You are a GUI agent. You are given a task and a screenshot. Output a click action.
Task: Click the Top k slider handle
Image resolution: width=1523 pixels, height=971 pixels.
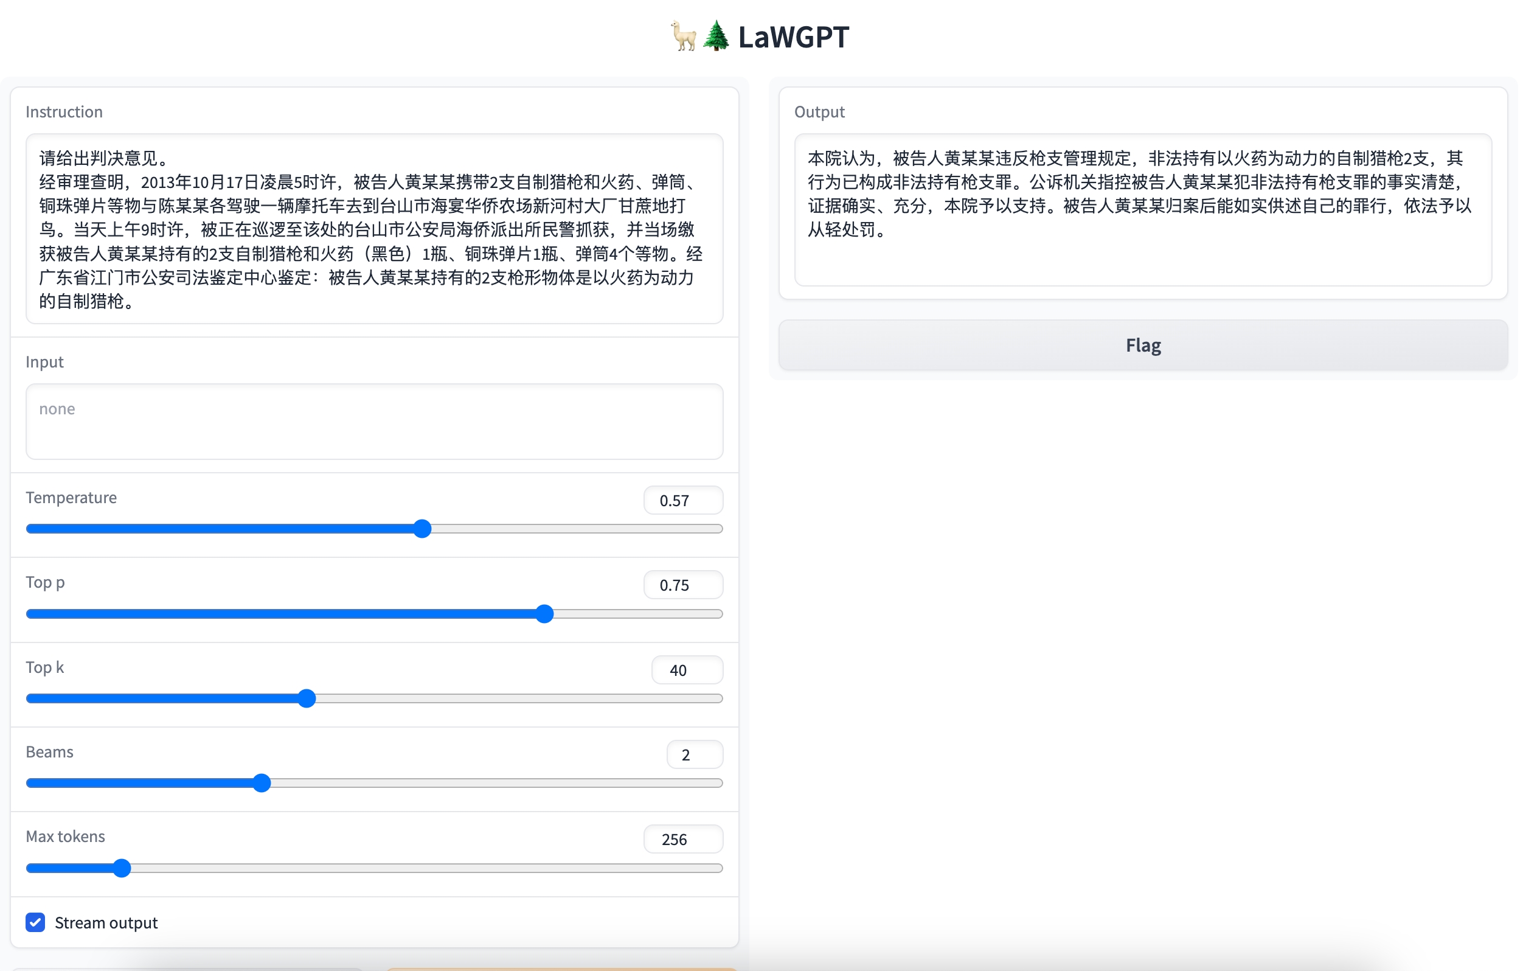[307, 698]
